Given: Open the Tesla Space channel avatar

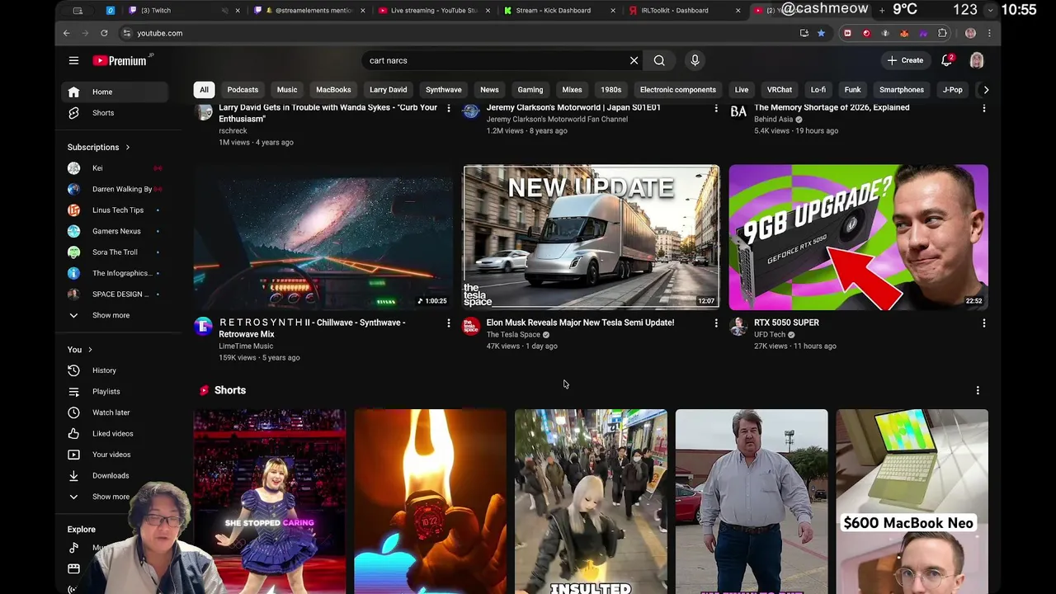Looking at the screenshot, I should [471, 327].
